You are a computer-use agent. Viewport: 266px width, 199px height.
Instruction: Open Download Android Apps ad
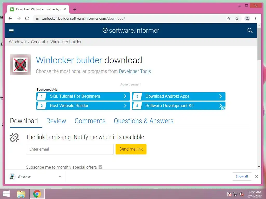(x=179, y=96)
